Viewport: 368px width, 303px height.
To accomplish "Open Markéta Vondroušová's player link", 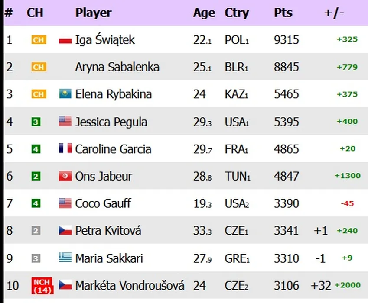I will point(130,286).
